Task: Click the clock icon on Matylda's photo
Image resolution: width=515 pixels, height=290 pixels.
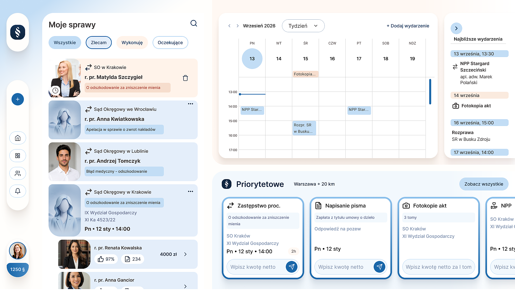Action: [55, 91]
